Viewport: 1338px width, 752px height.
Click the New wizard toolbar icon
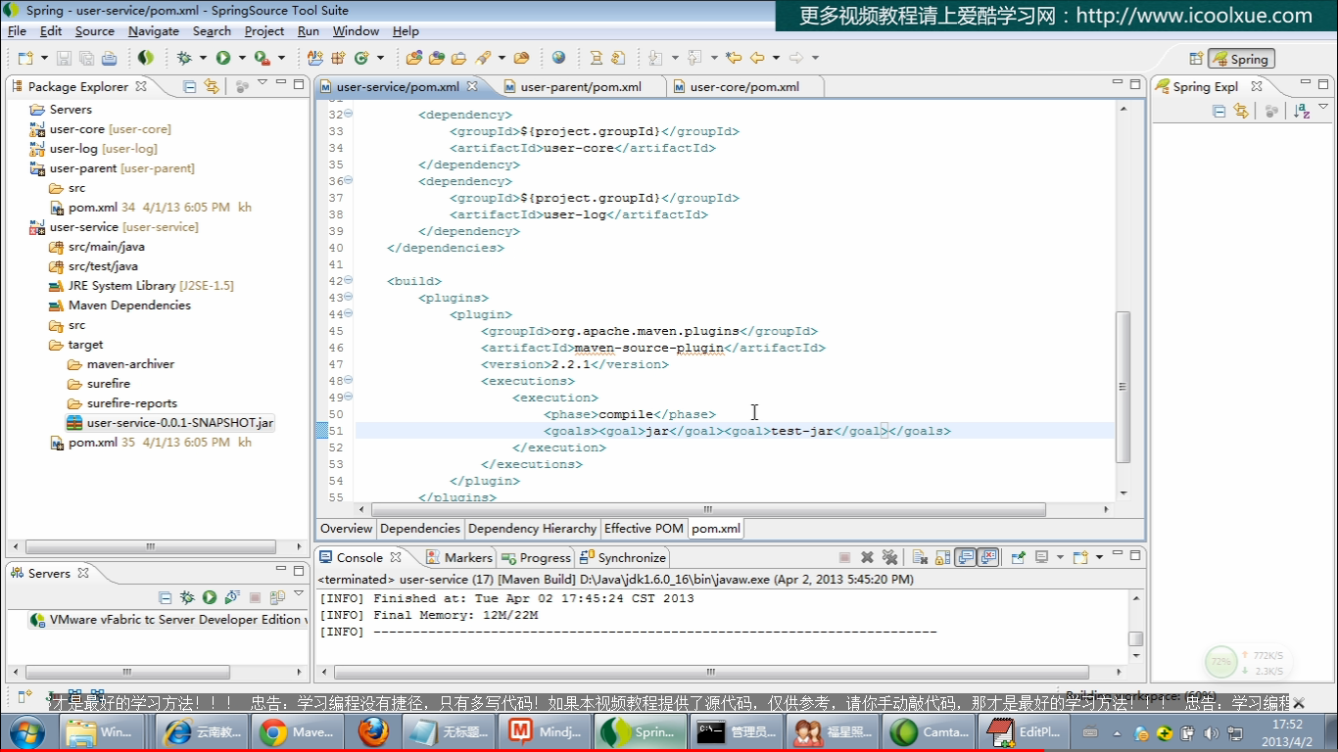point(24,59)
